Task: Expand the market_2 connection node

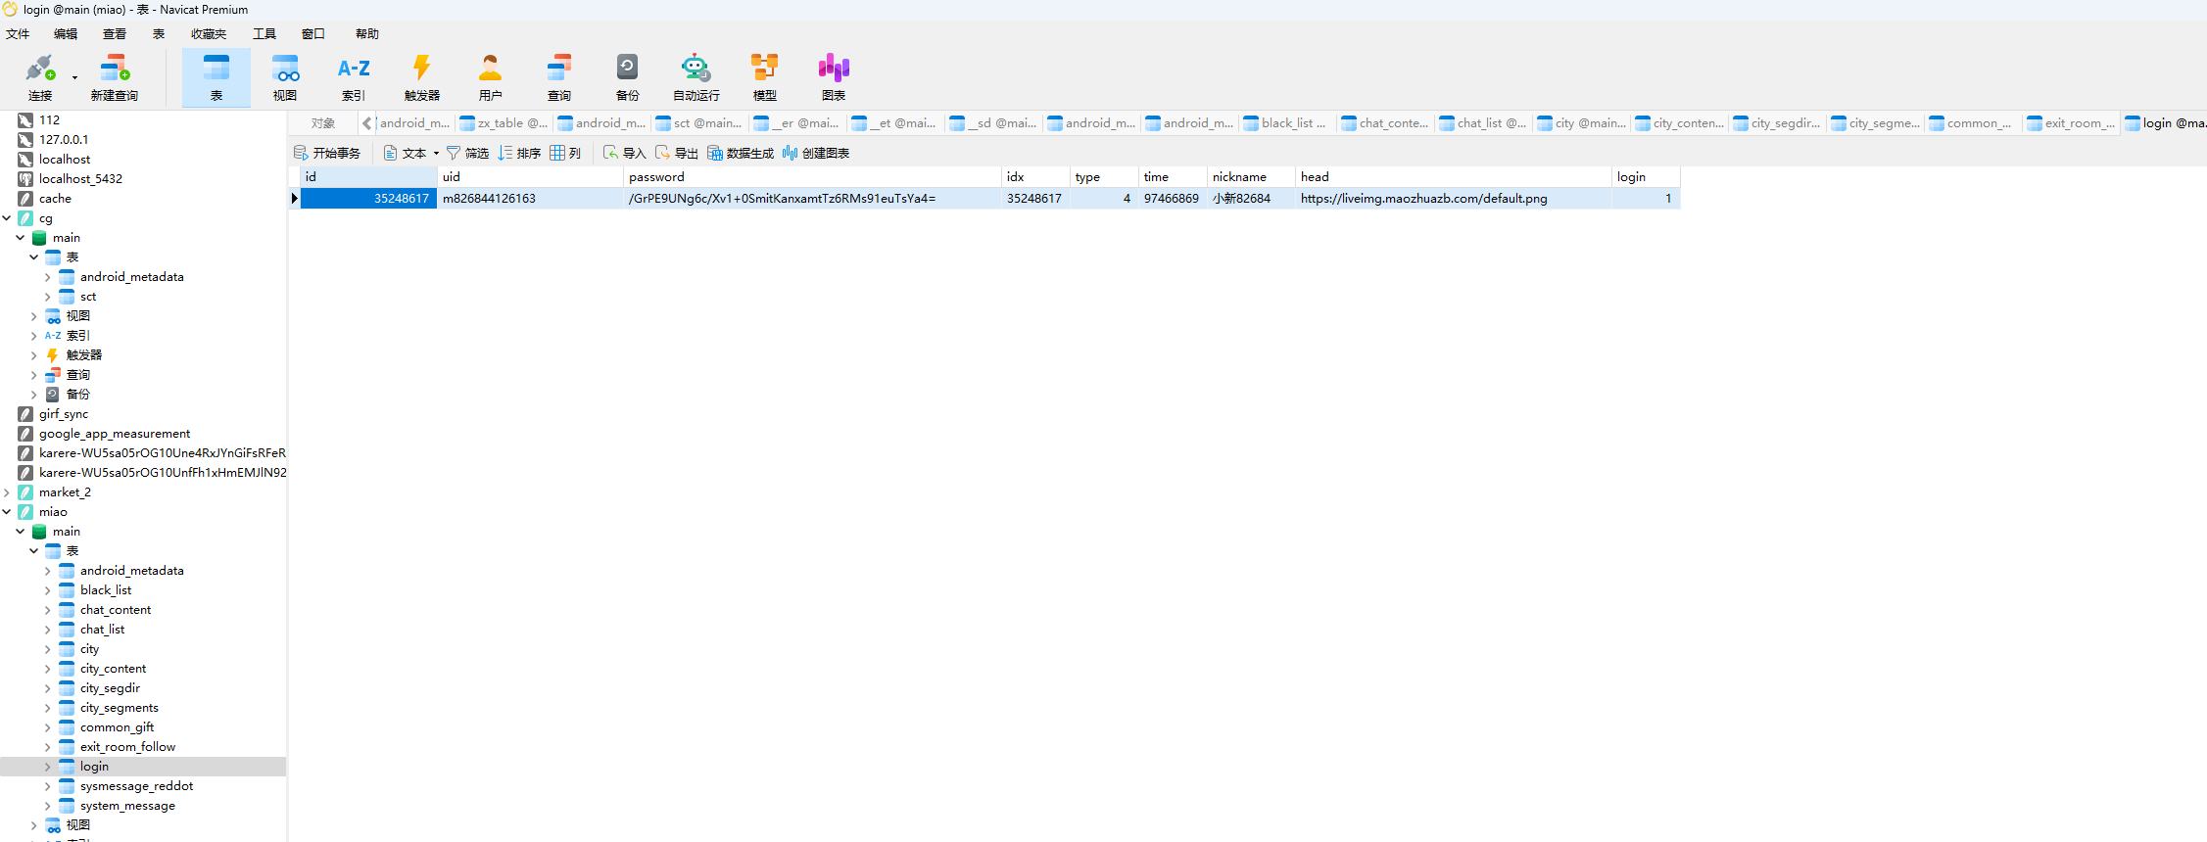Action: (8, 492)
